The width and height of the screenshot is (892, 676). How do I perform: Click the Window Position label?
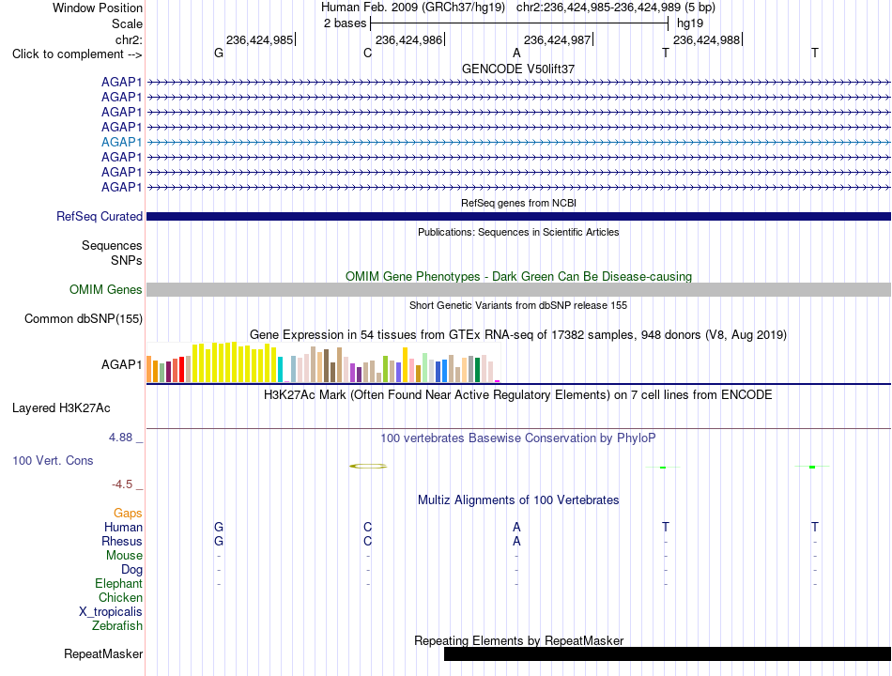[x=98, y=8]
